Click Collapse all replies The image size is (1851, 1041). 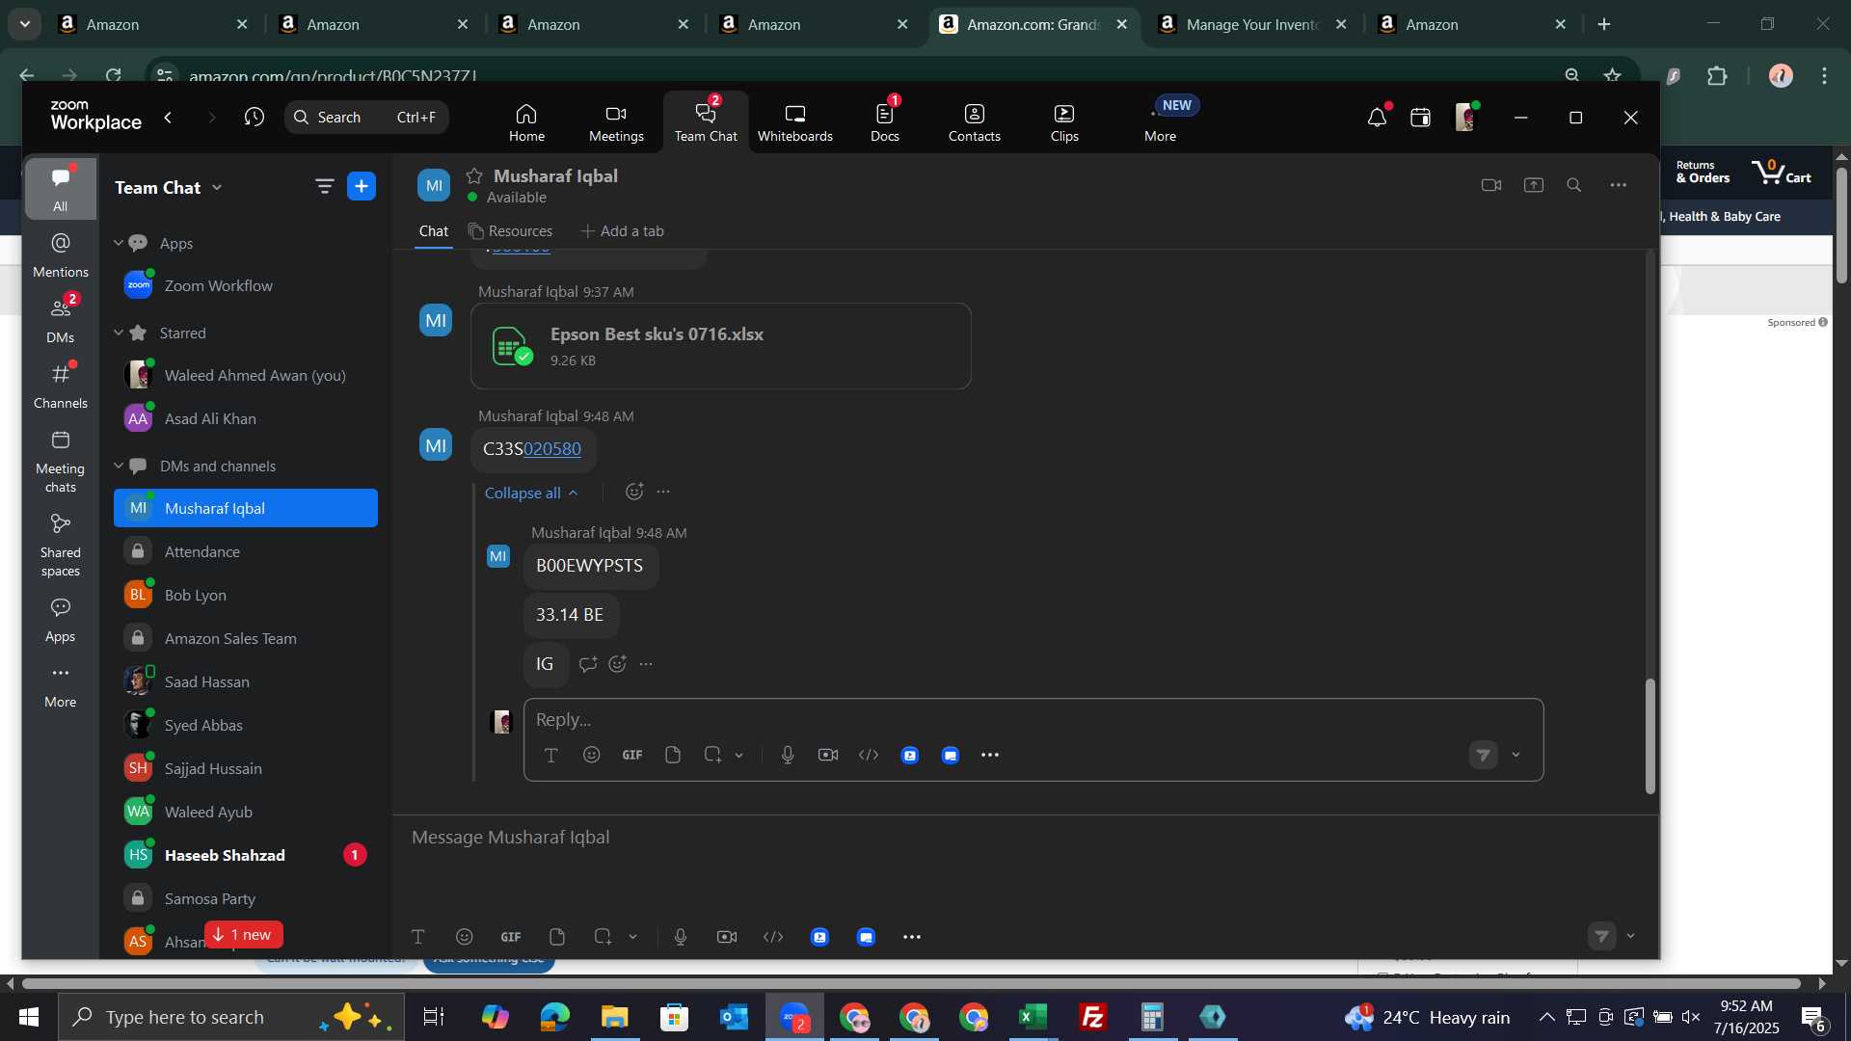coord(531,493)
